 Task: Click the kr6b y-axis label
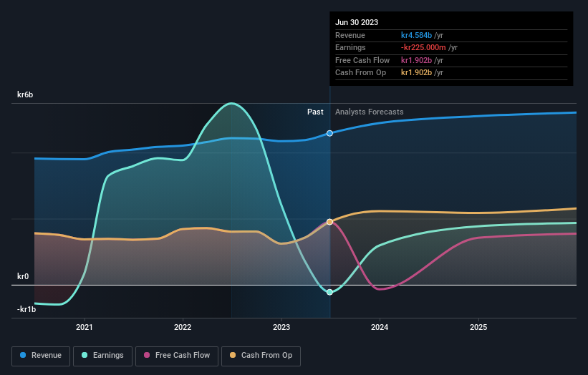[x=25, y=94]
